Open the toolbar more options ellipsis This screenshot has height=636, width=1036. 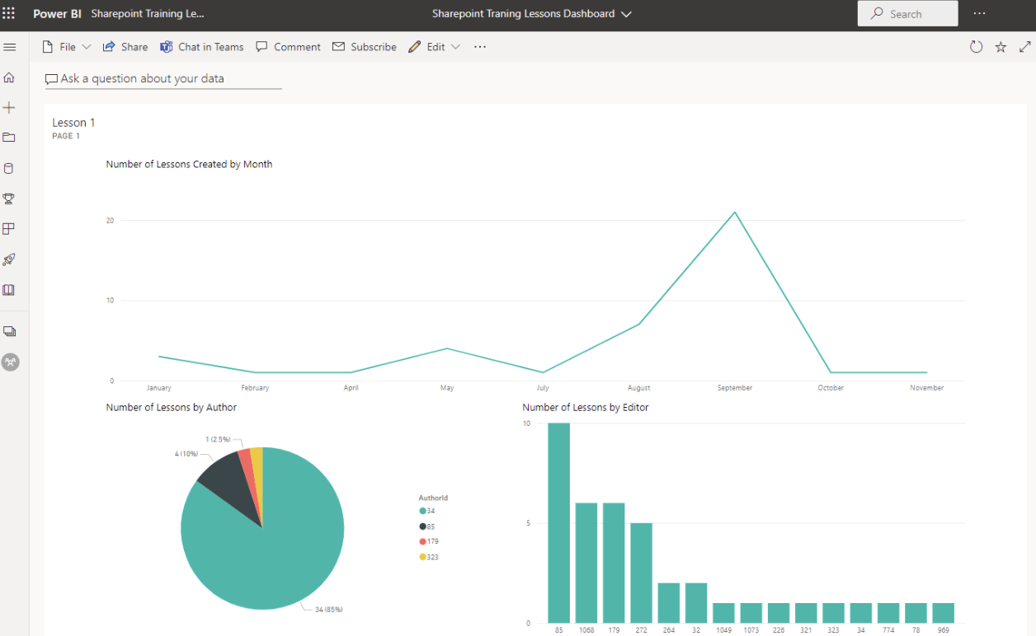(480, 47)
